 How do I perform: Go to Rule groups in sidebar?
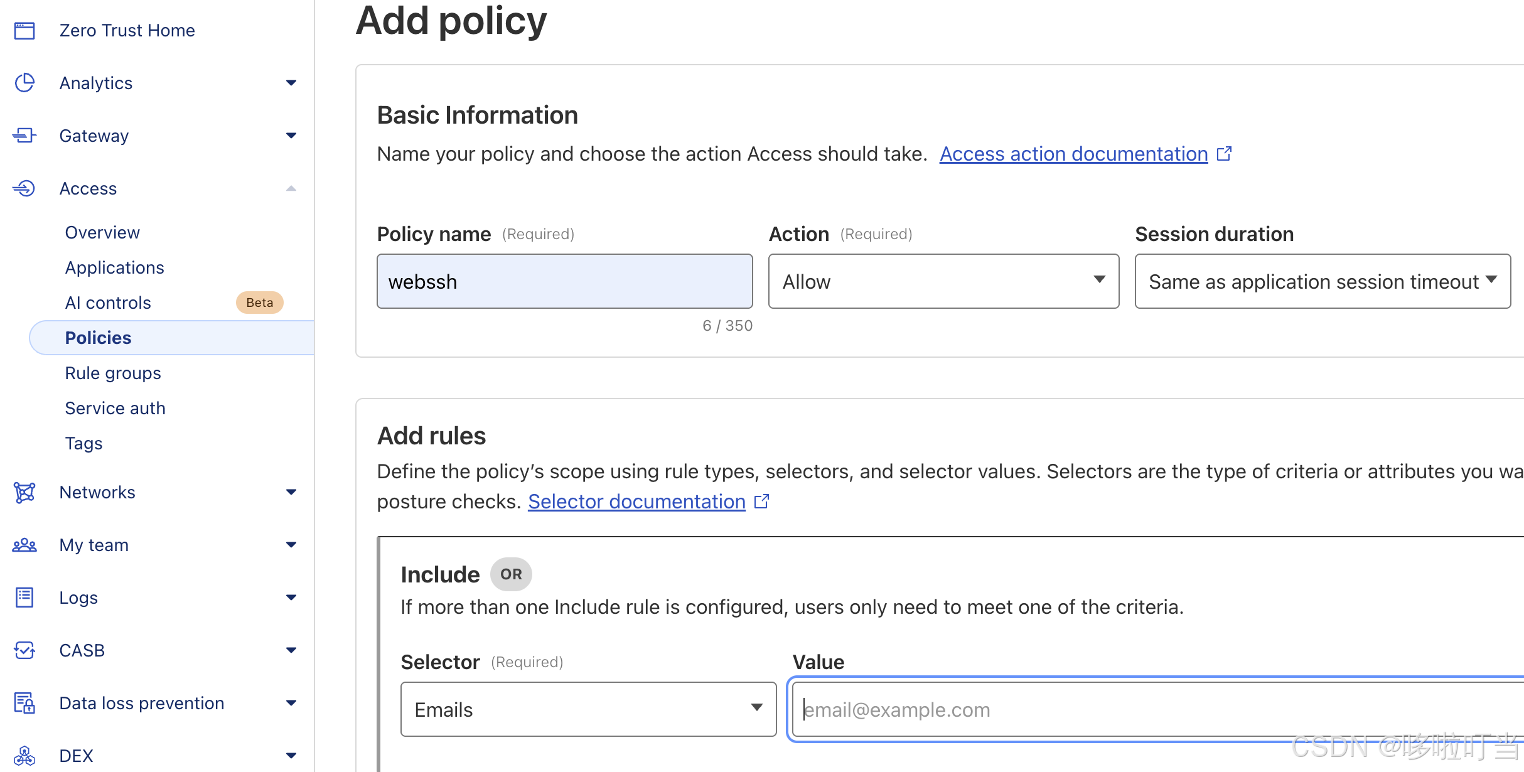tap(113, 373)
